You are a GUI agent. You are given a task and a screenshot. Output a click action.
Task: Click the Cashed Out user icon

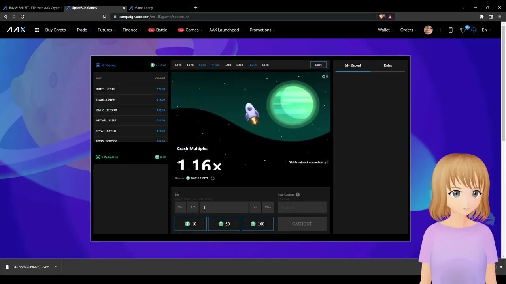[x=98, y=157]
